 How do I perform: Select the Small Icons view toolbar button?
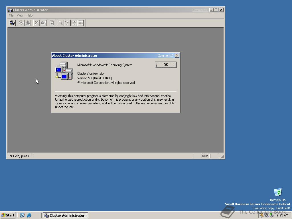[x=67, y=23]
